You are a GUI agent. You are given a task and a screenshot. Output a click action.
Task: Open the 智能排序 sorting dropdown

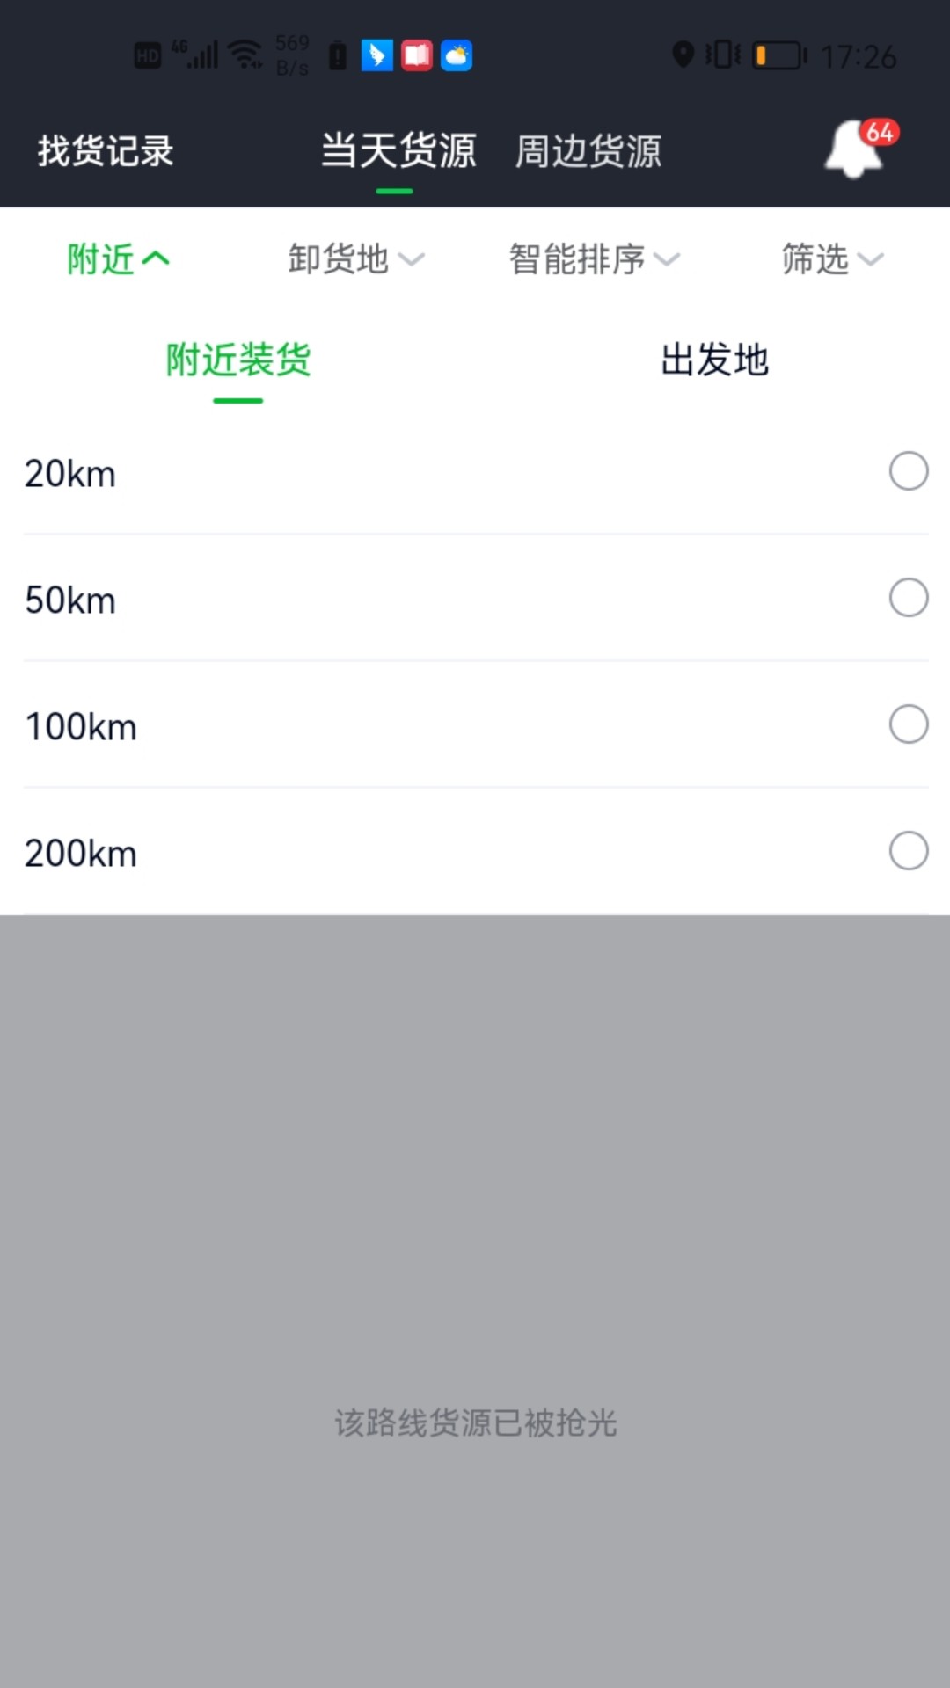594,259
